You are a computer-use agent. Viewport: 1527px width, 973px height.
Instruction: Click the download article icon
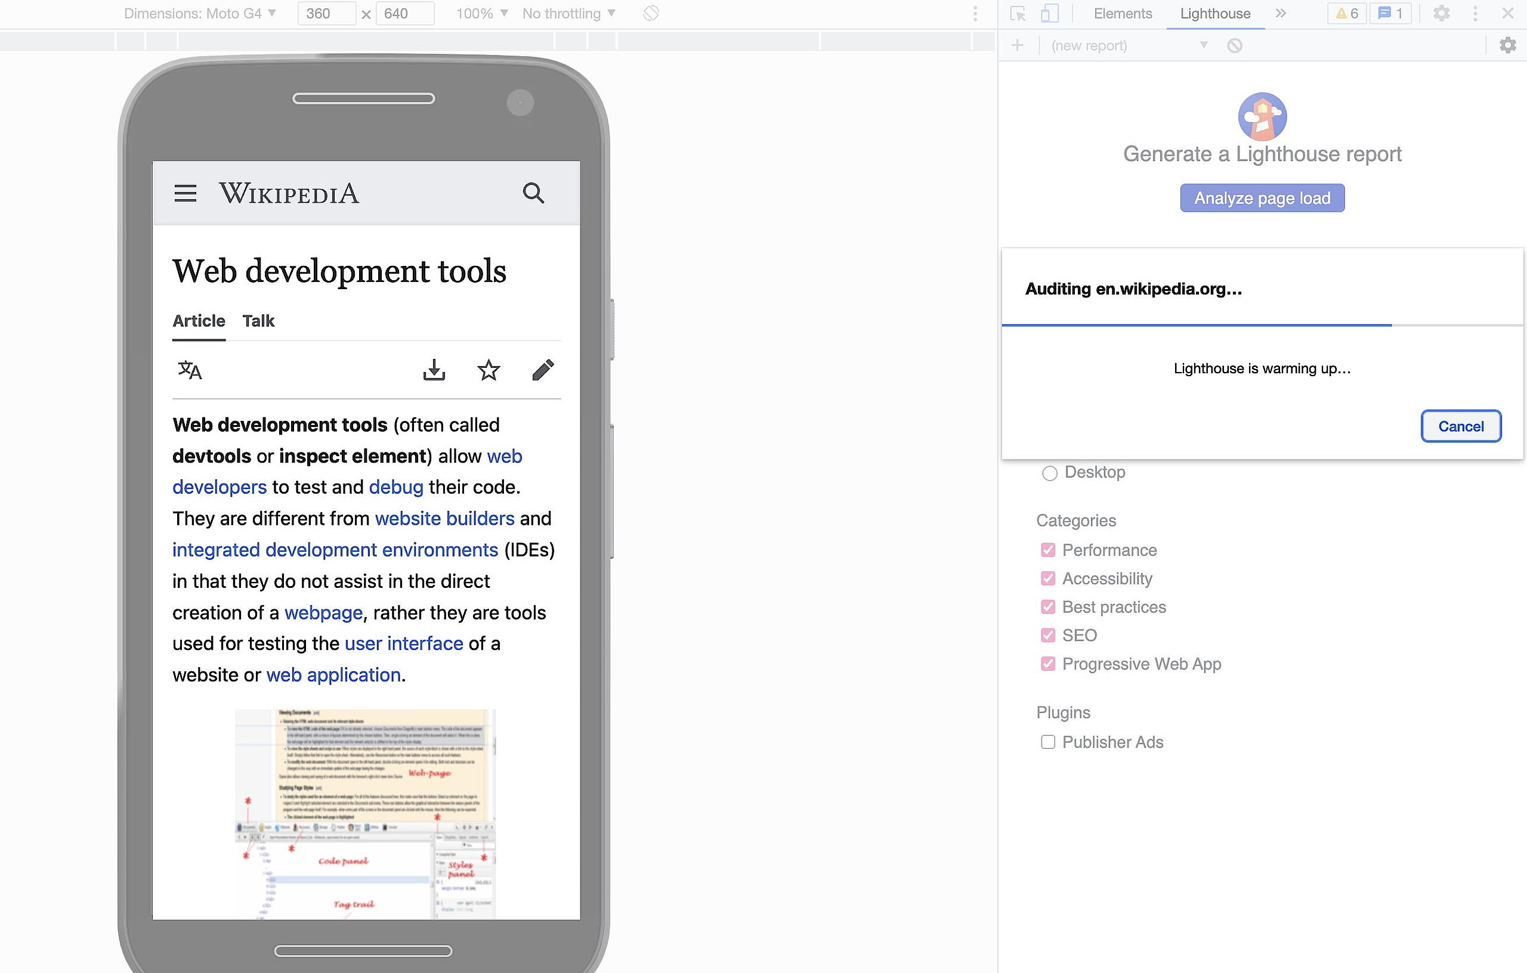(433, 371)
